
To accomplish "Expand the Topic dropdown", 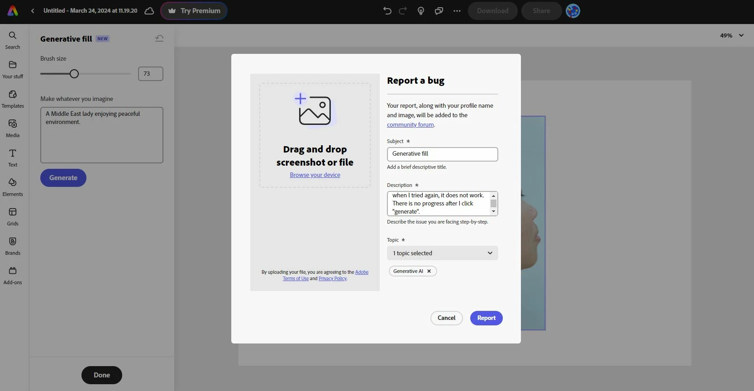I will [442, 253].
